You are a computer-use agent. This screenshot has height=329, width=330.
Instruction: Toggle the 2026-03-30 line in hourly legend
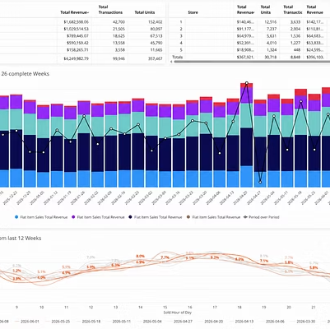pos(302,321)
